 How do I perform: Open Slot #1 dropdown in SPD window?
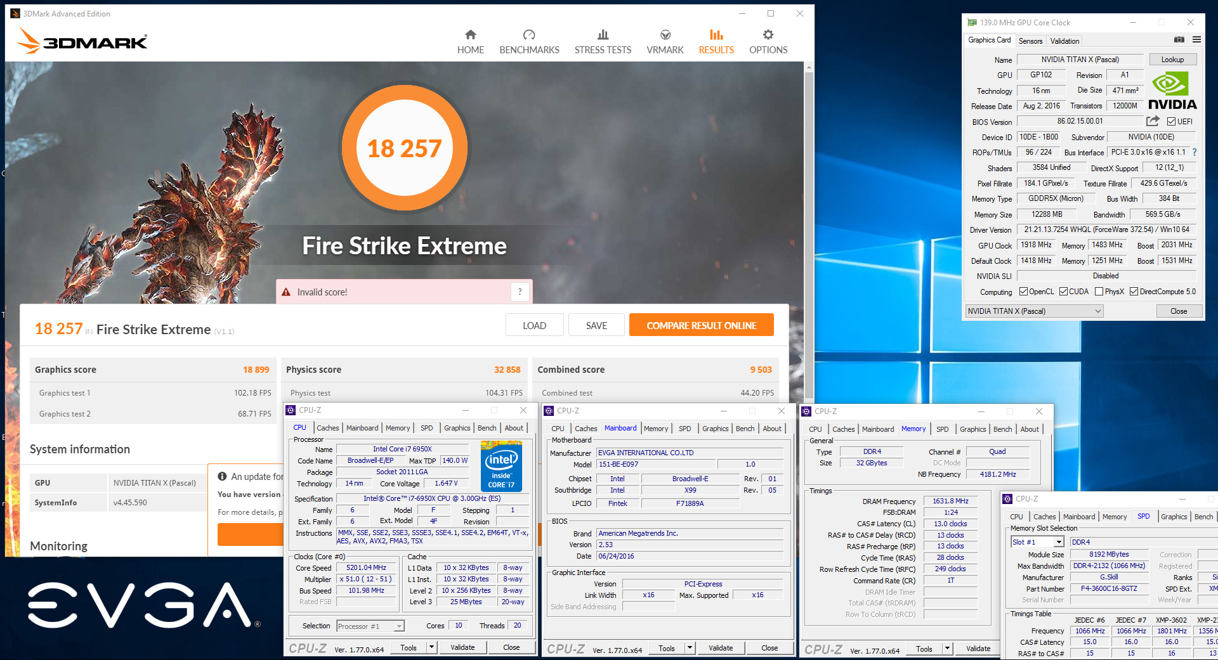pos(1037,542)
